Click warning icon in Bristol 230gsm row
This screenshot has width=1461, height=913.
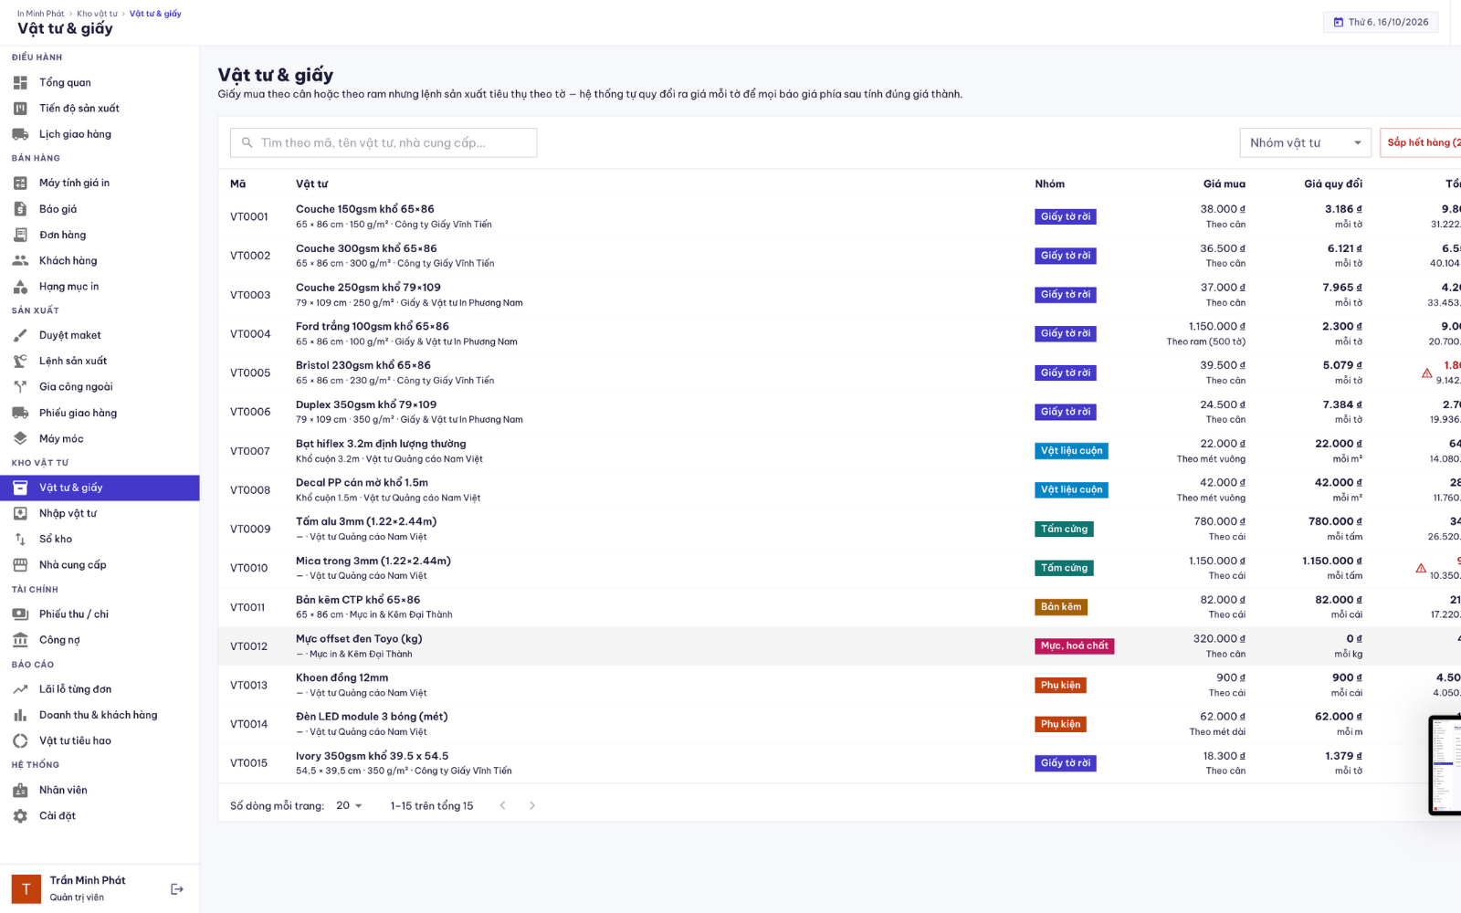coord(1426,373)
